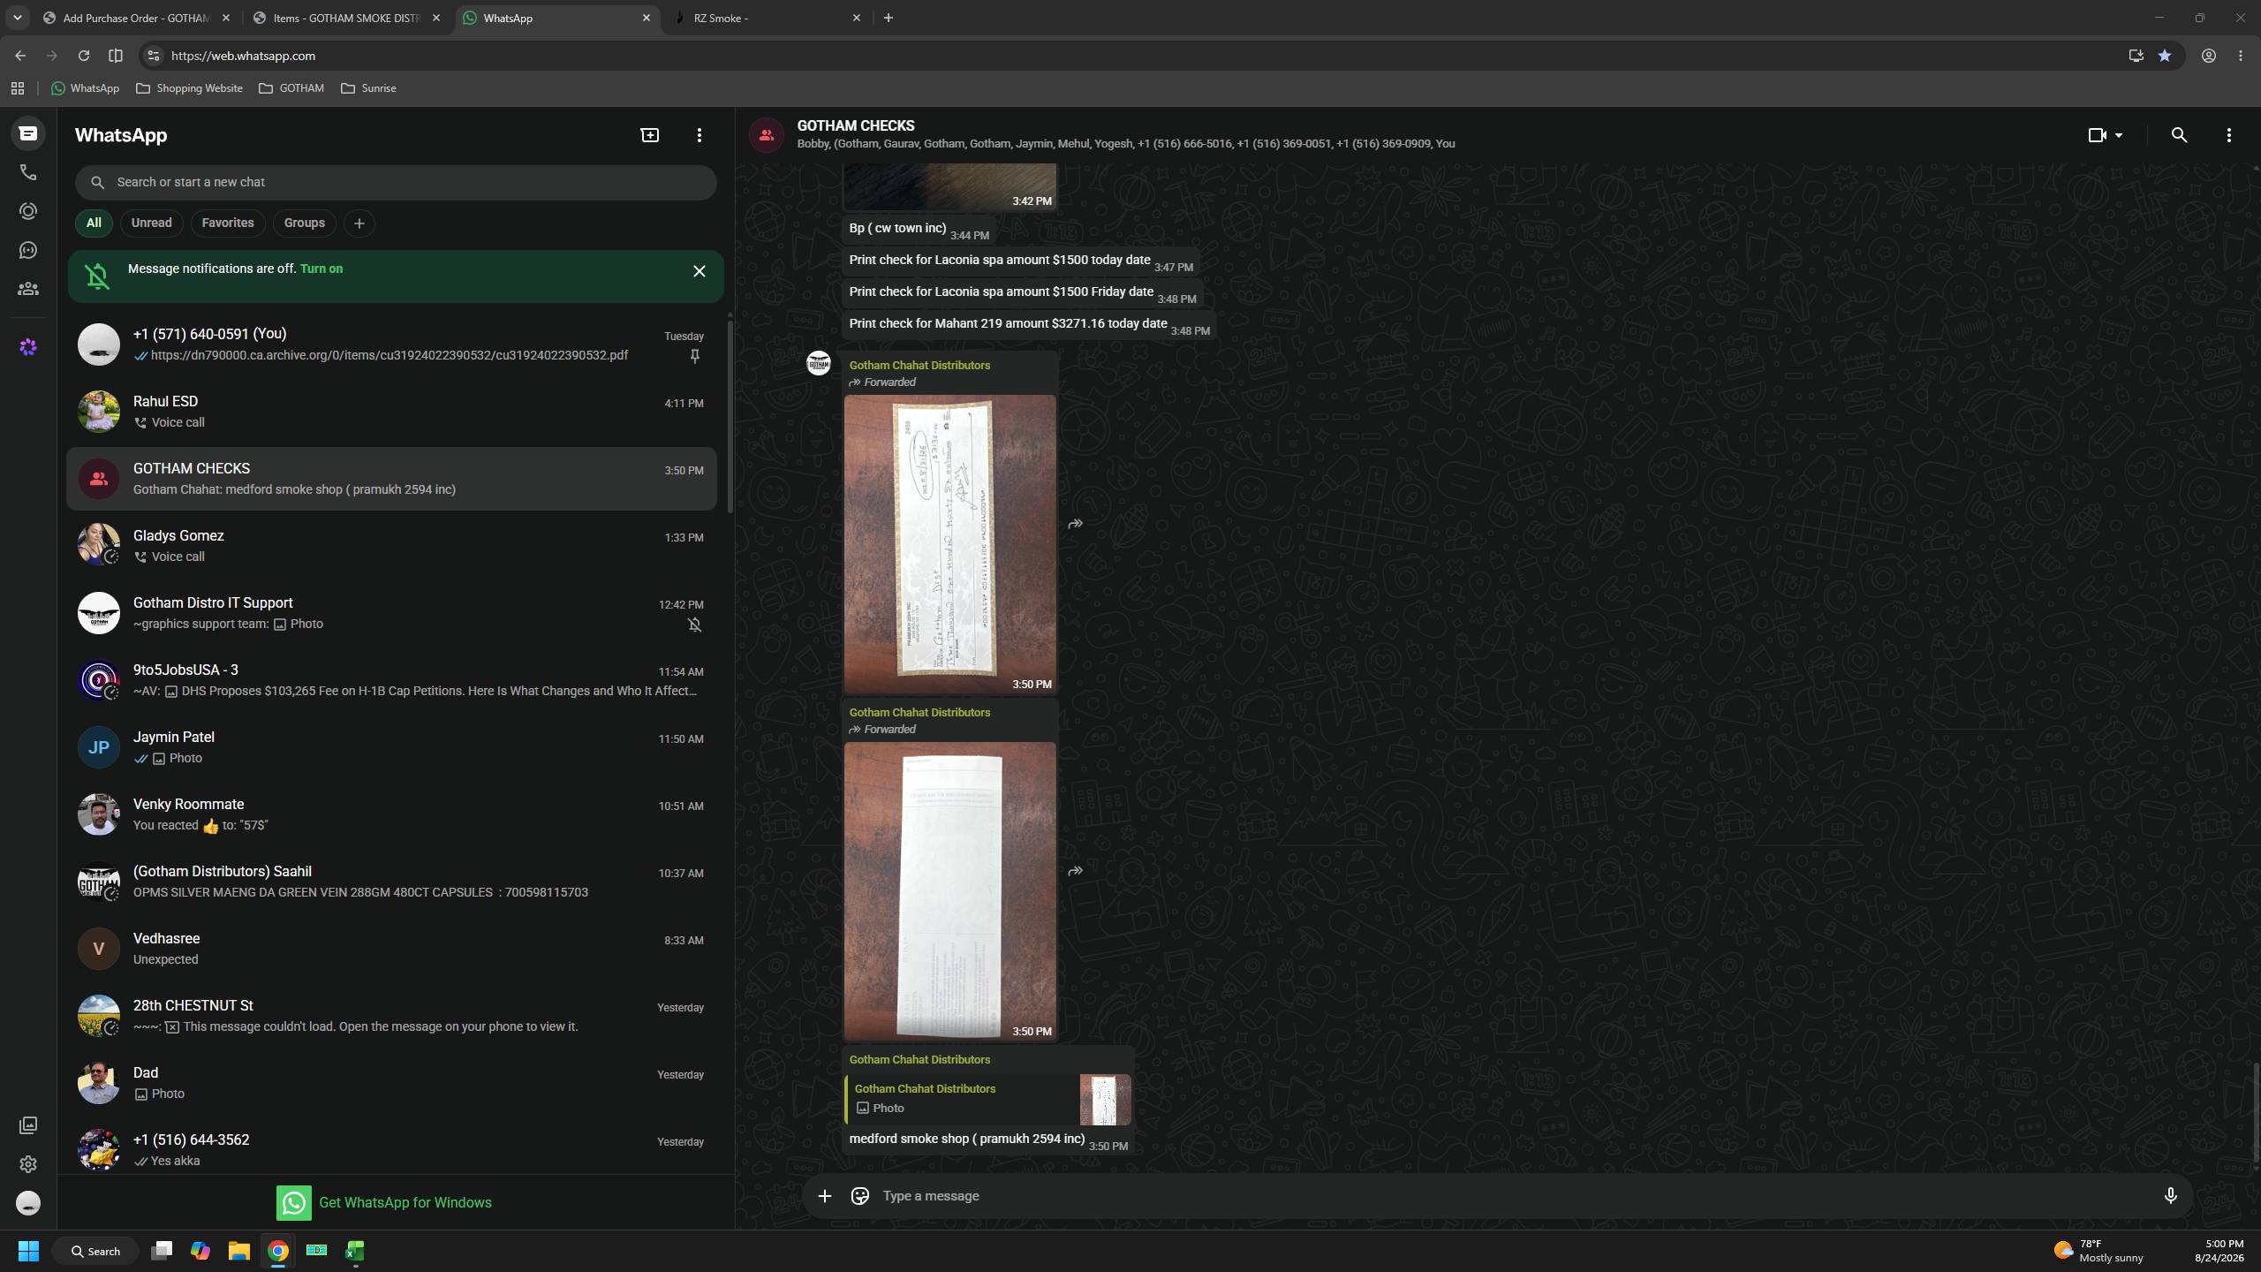This screenshot has width=2261, height=1272.
Task: Turn on message notifications
Action: (x=321, y=269)
